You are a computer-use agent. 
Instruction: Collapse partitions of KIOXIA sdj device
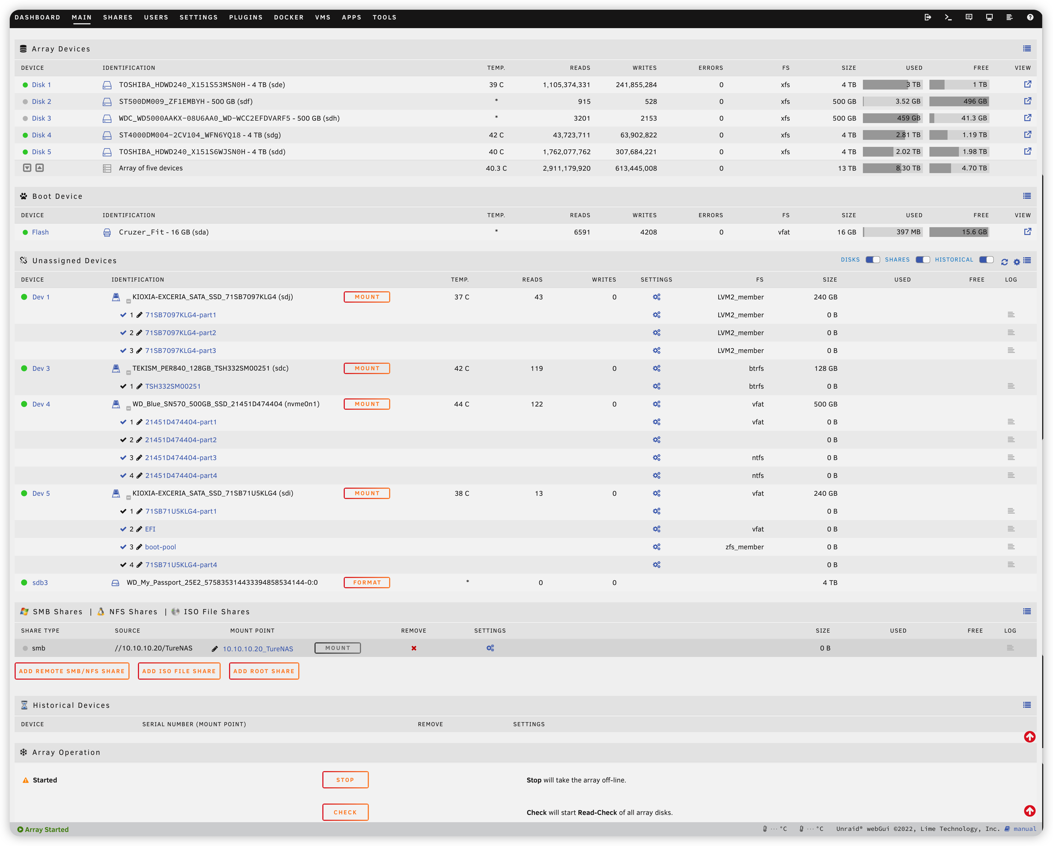(128, 301)
